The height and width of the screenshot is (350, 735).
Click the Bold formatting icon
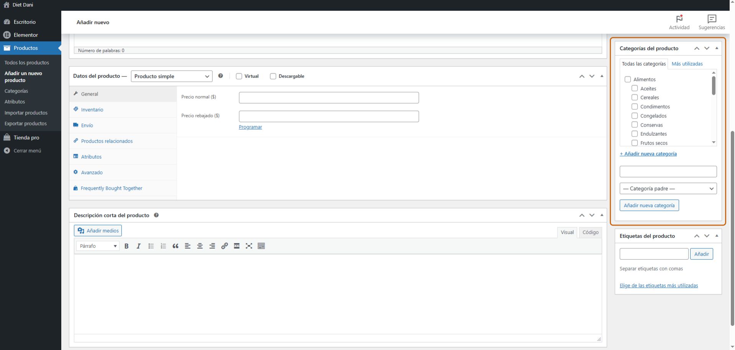click(x=126, y=246)
